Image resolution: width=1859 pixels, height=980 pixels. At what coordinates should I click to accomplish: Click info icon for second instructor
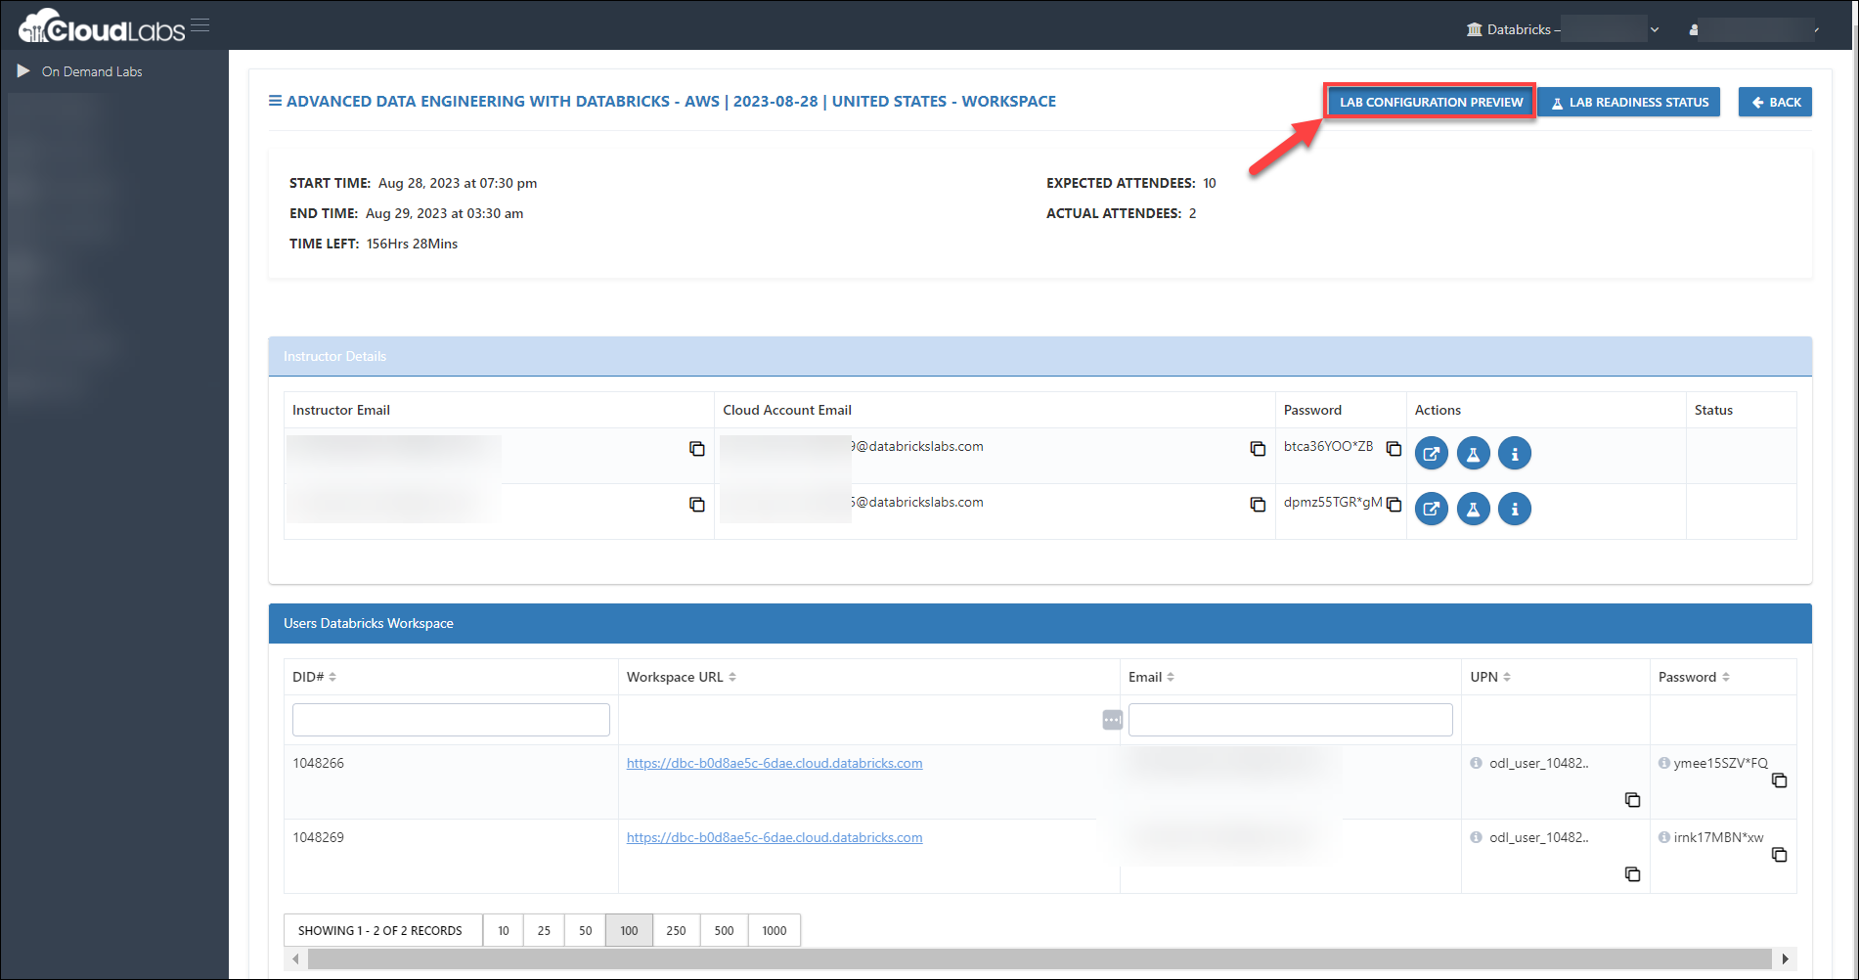pyautogui.click(x=1515, y=509)
